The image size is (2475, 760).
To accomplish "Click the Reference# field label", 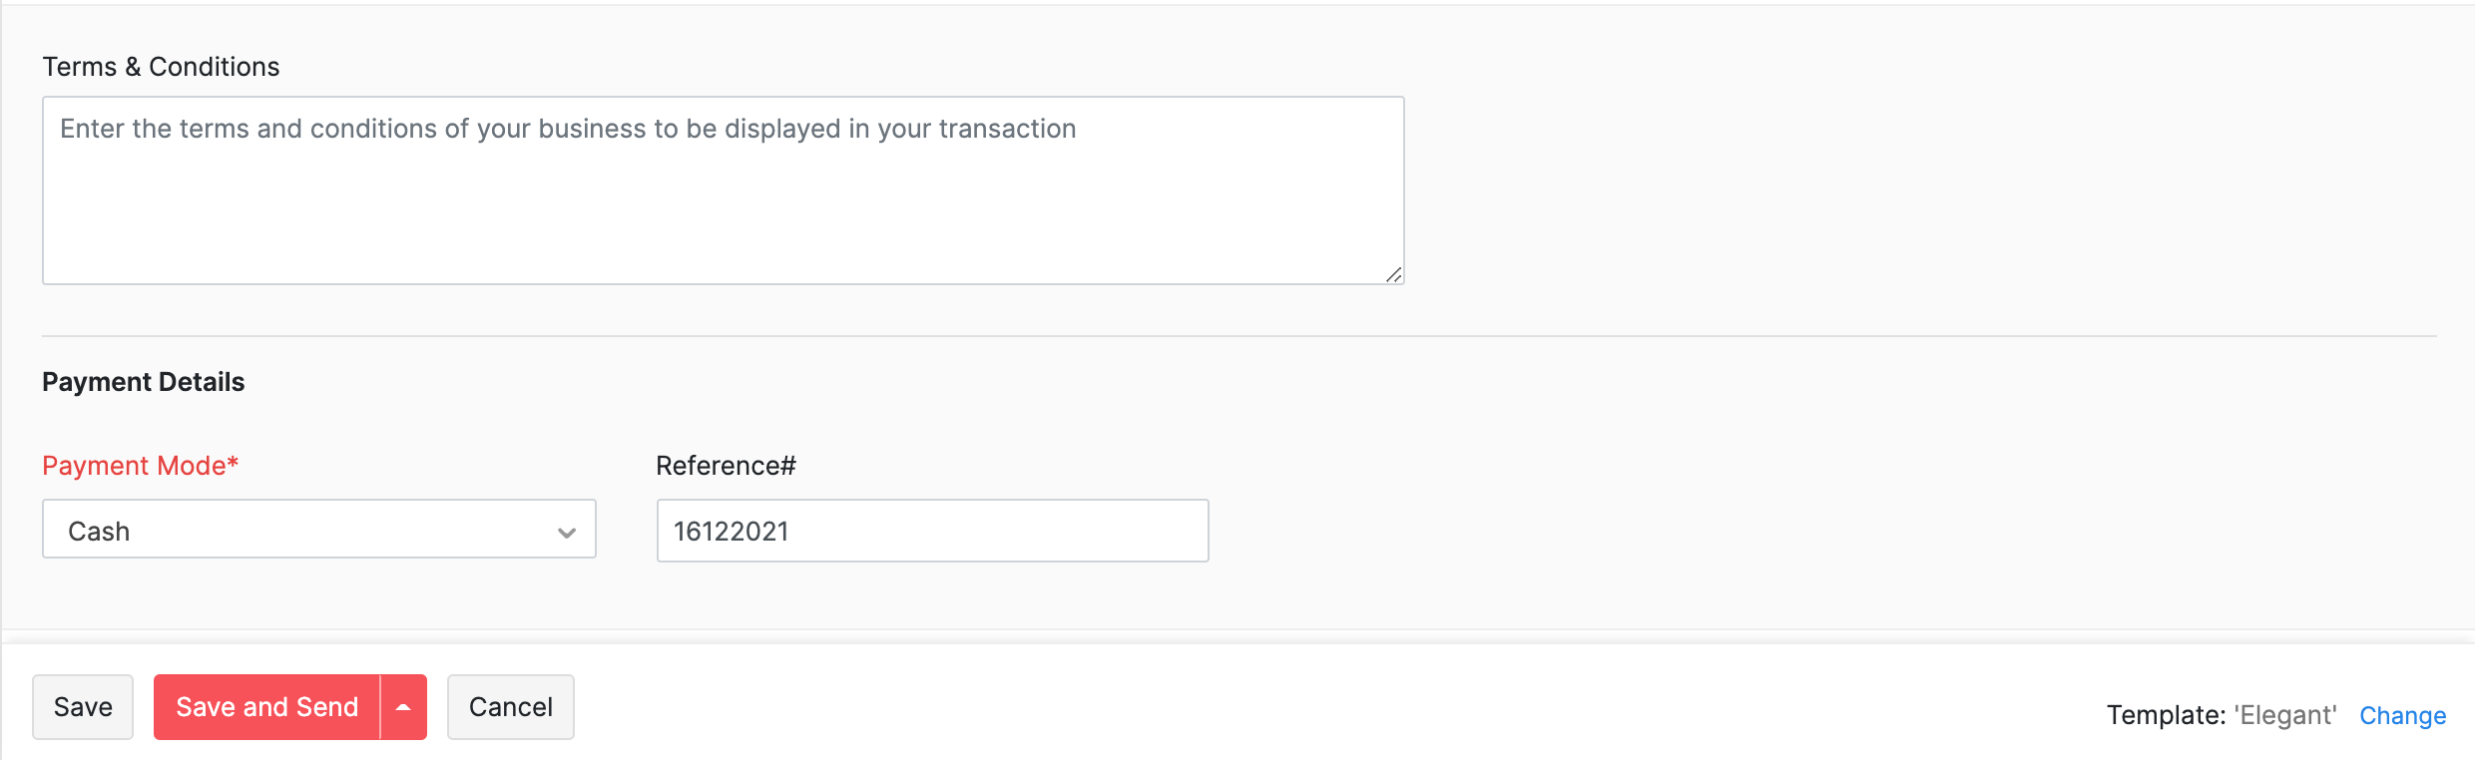I will (725, 465).
